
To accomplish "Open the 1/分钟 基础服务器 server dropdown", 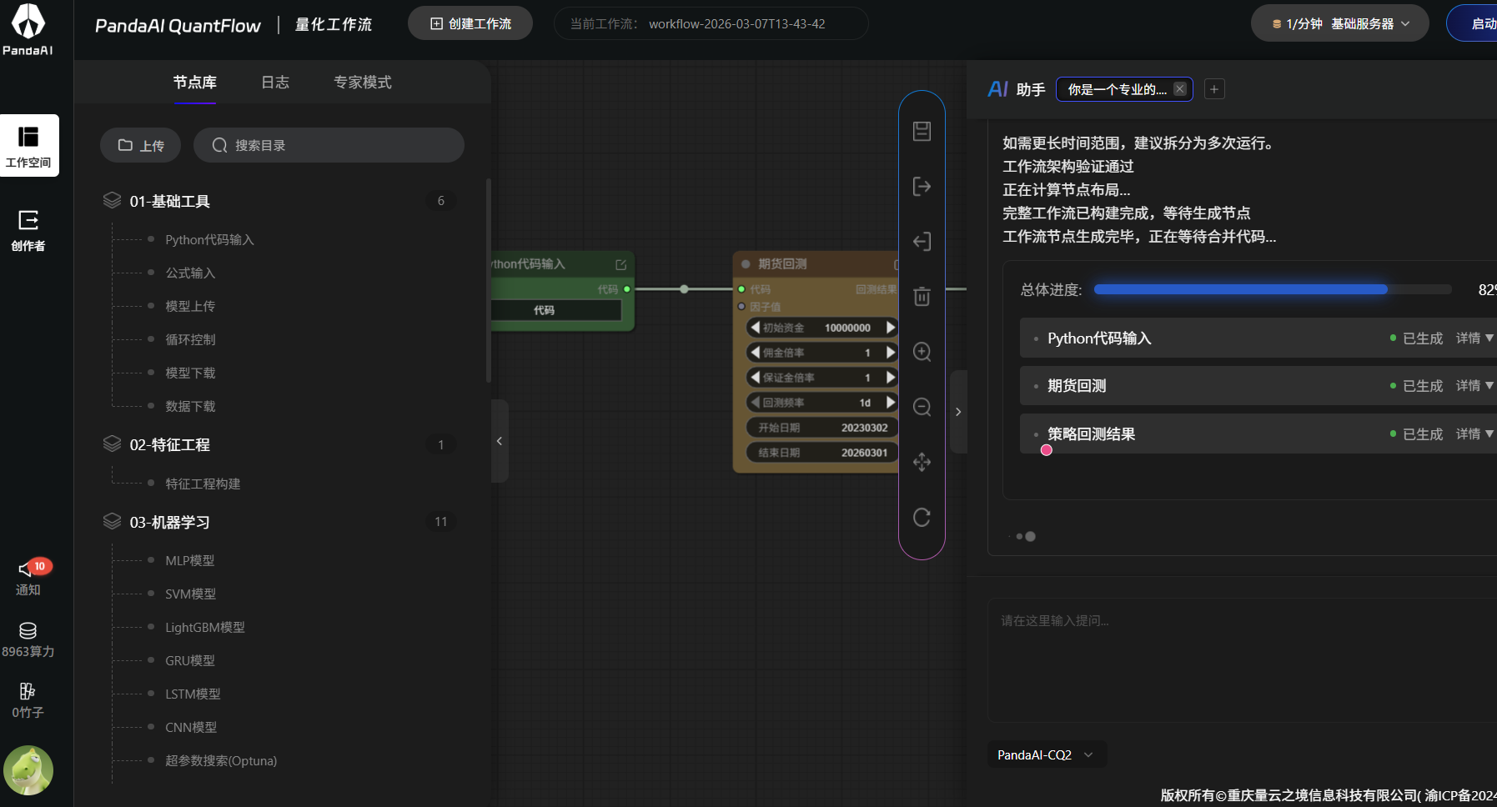I will point(1339,23).
